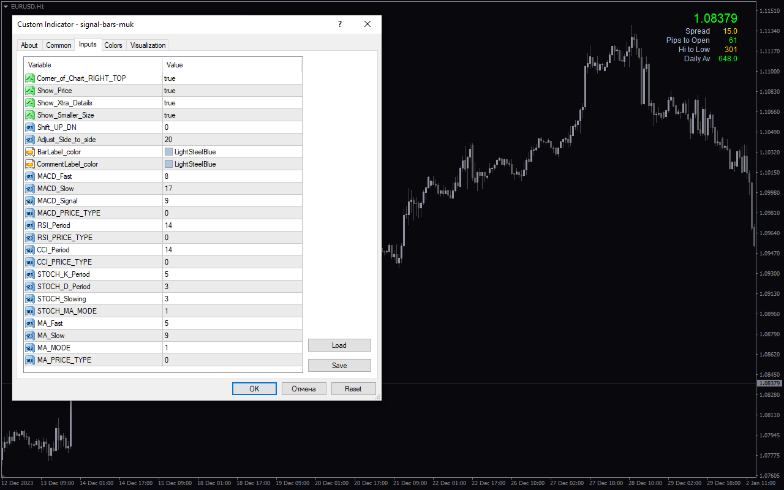Click the CCI_Period variable name
Viewport: 784px width, 490px height.
pyautogui.click(x=53, y=250)
